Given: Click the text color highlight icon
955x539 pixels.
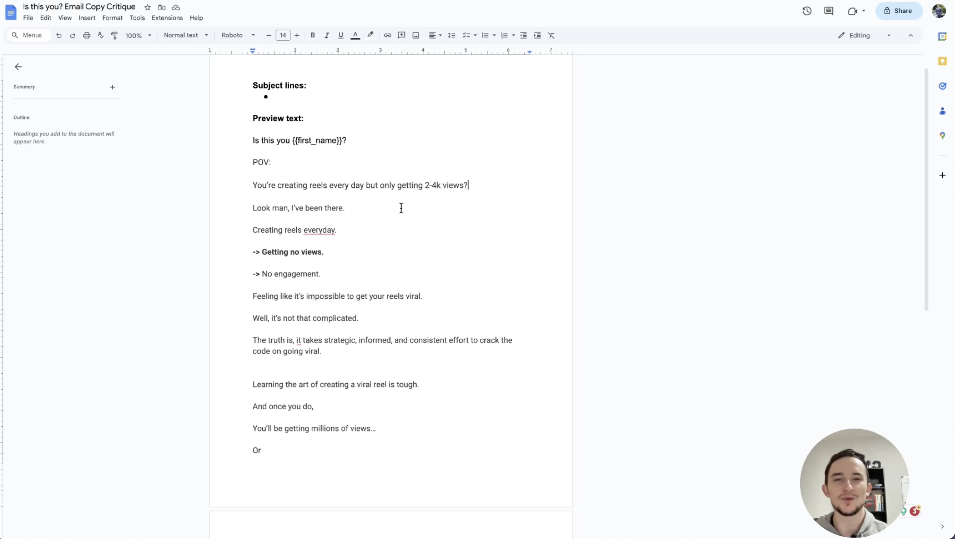Looking at the screenshot, I should click(370, 35).
